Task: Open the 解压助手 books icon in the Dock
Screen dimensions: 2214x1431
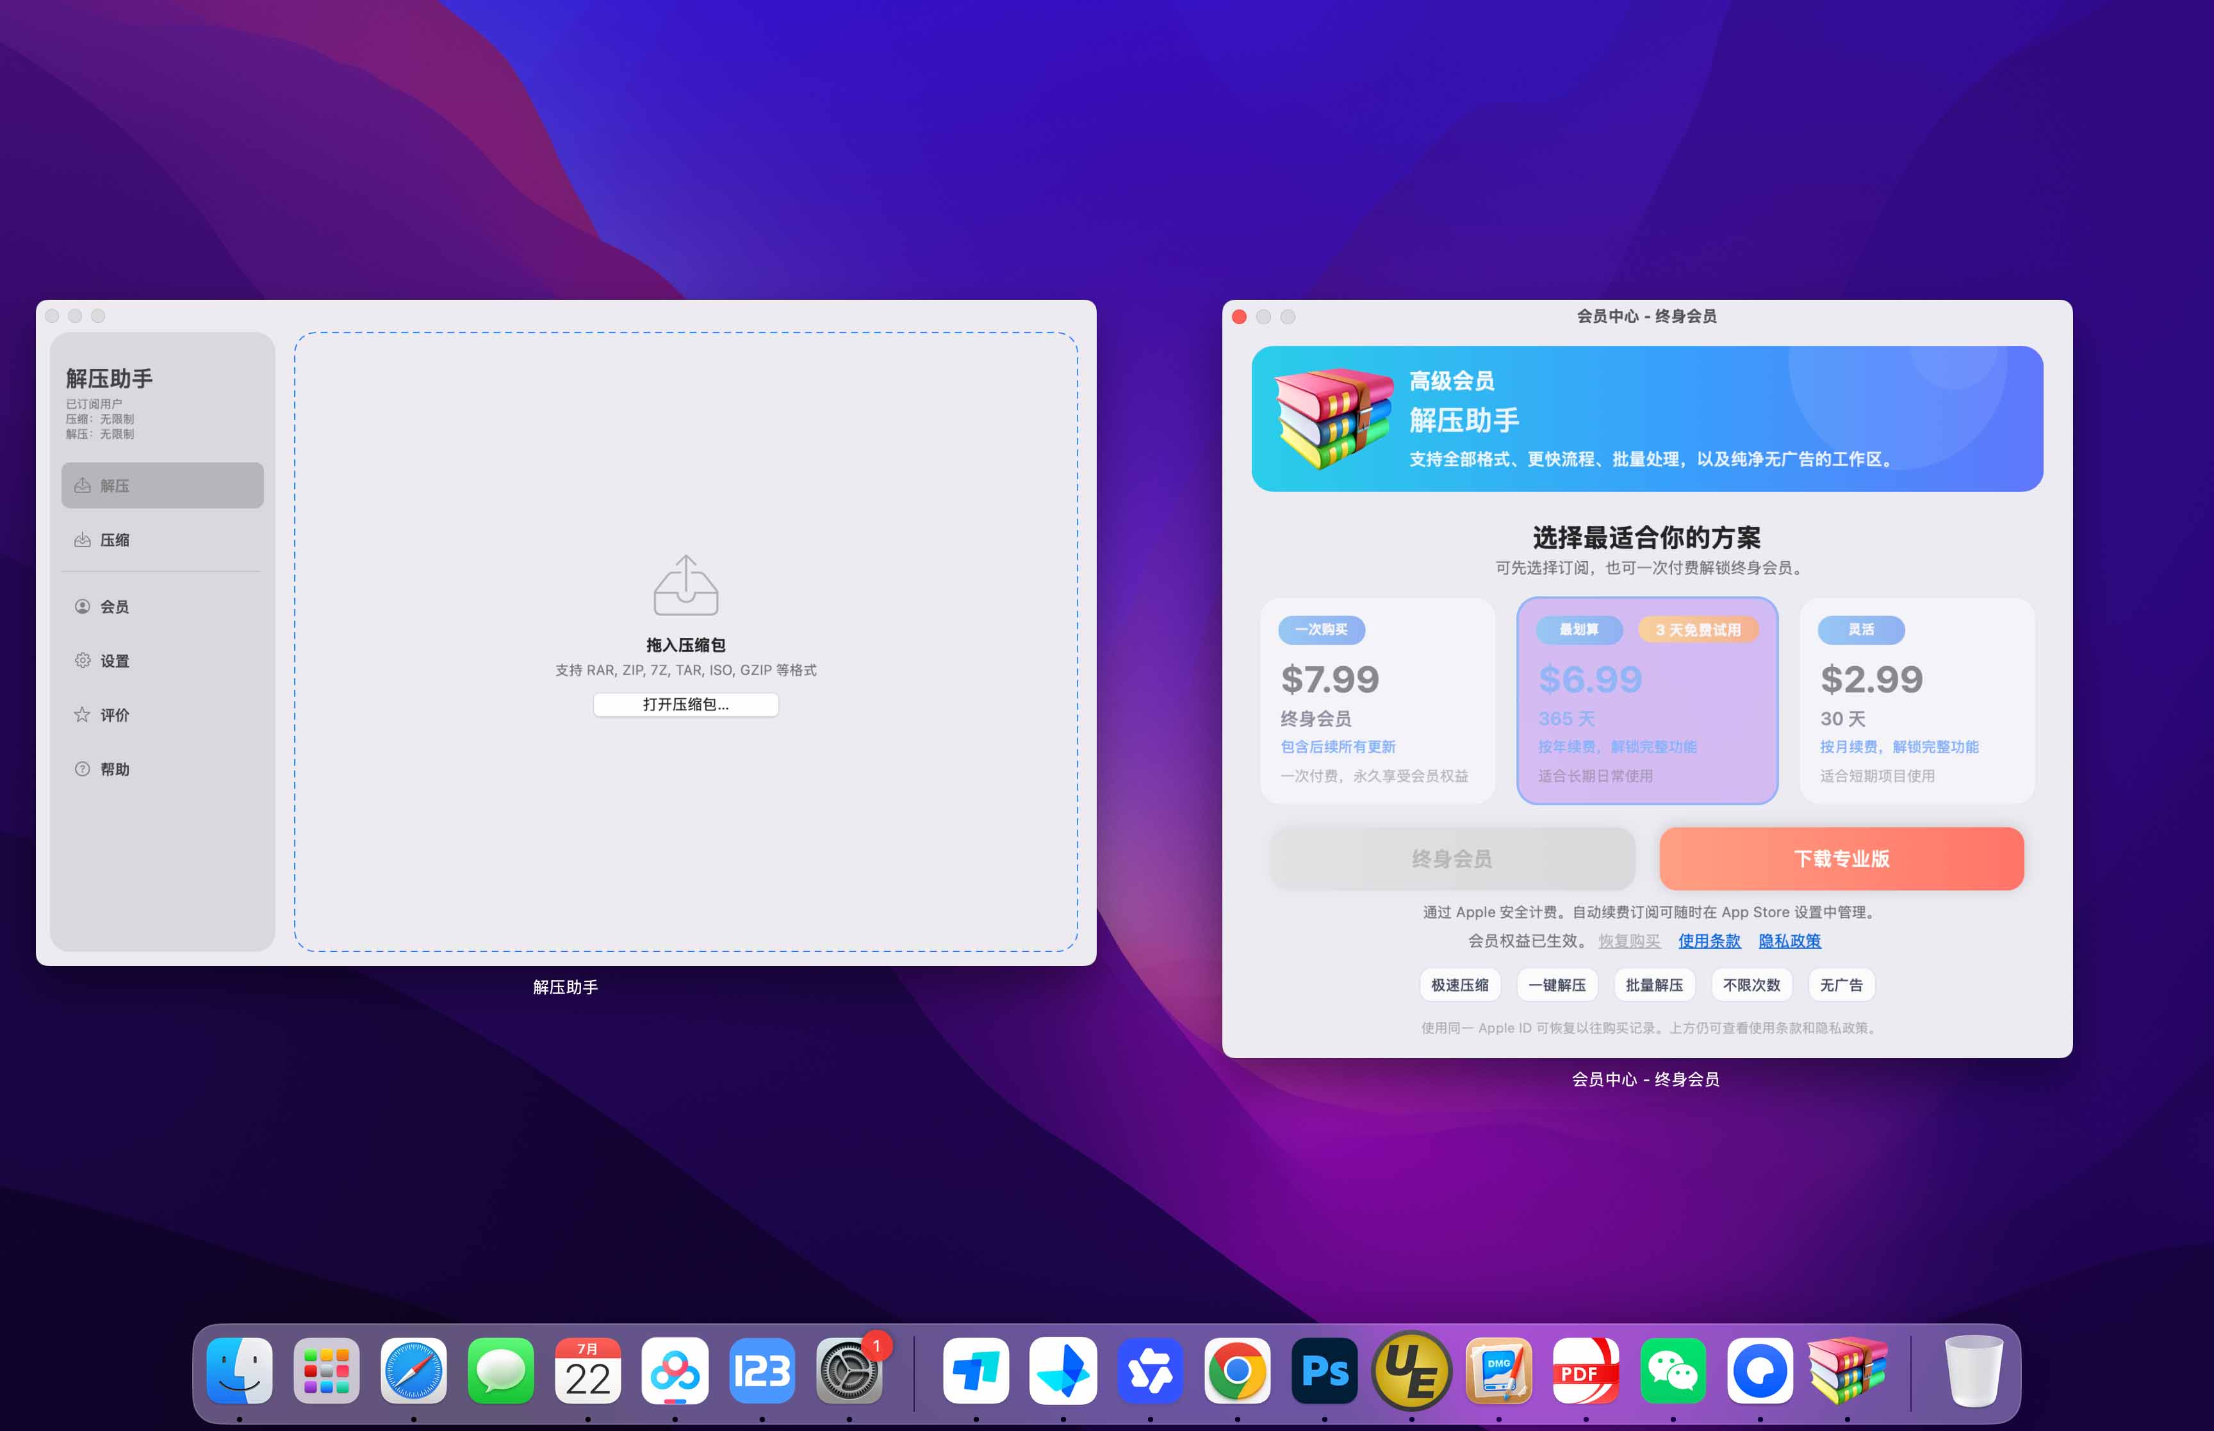Action: pyautogui.click(x=1847, y=1371)
